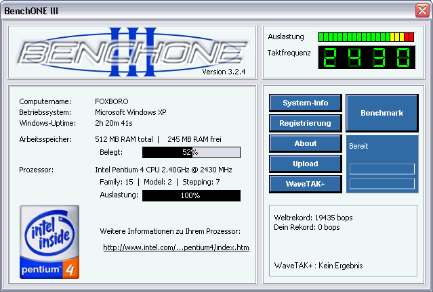Open the intel.com pentium4 link
Viewport: 433px width, 292px height.
(x=176, y=247)
